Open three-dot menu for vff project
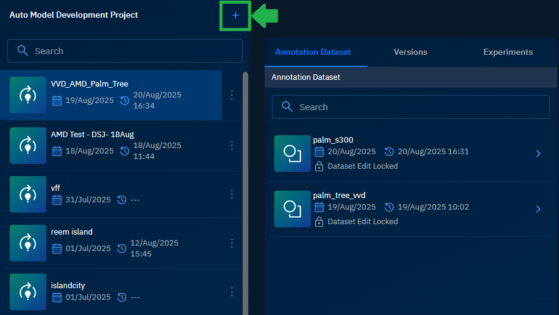 click(x=232, y=194)
